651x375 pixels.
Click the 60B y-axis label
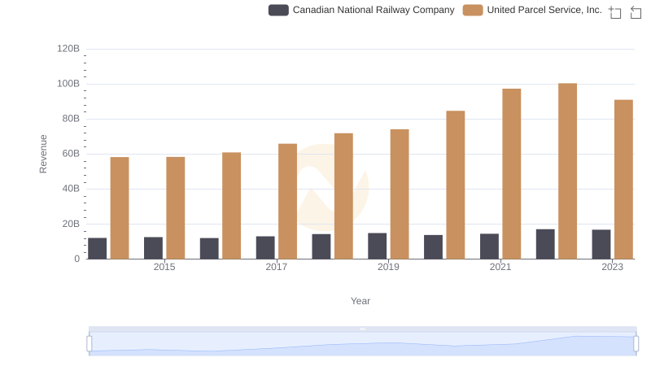pos(71,154)
